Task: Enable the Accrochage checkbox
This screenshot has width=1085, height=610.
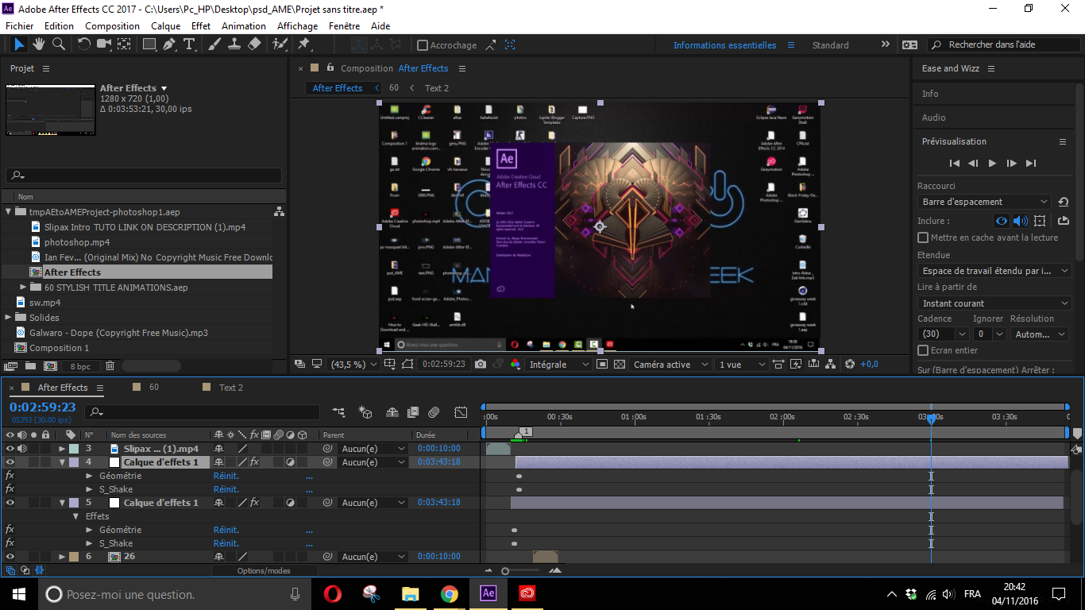Action: (423, 45)
